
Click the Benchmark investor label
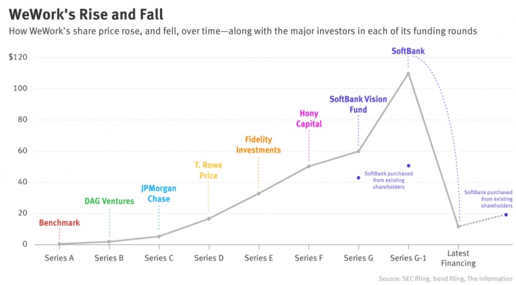coord(59,223)
